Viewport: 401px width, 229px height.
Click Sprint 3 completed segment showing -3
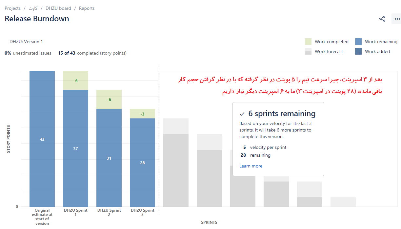pos(142,114)
